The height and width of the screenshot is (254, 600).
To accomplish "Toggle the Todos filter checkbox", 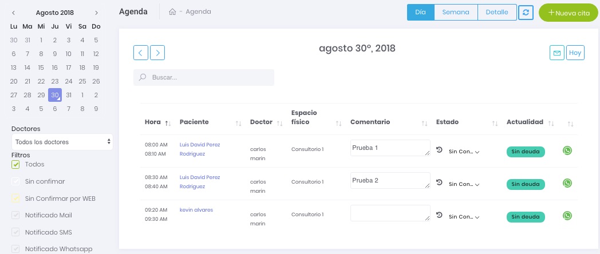I will [x=16, y=165].
